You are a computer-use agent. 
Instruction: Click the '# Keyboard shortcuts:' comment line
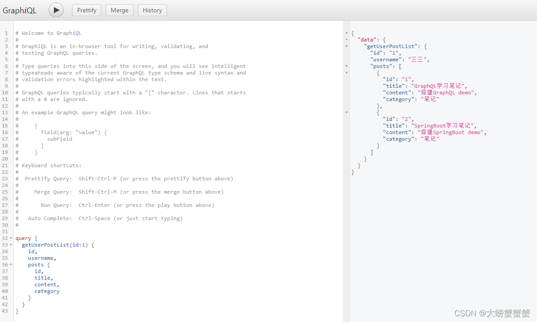click(x=49, y=165)
